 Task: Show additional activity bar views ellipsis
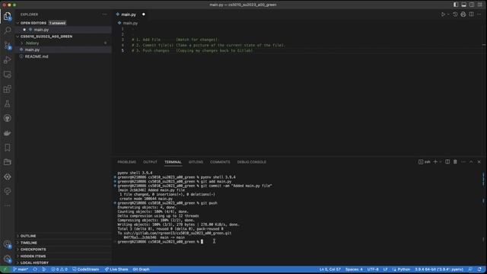coord(7,205)
